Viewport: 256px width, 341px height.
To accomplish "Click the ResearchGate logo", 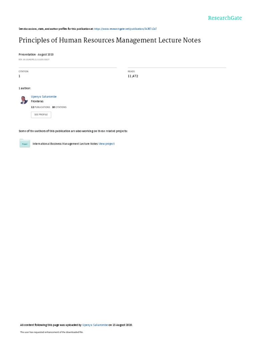I will coord(225,18).
